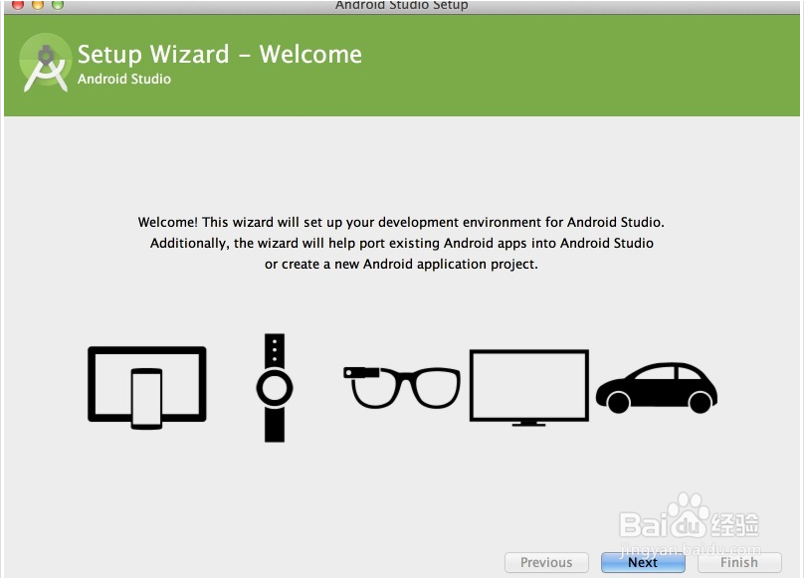
Task: Click the green zoom window button
Action: click(58, 5)
